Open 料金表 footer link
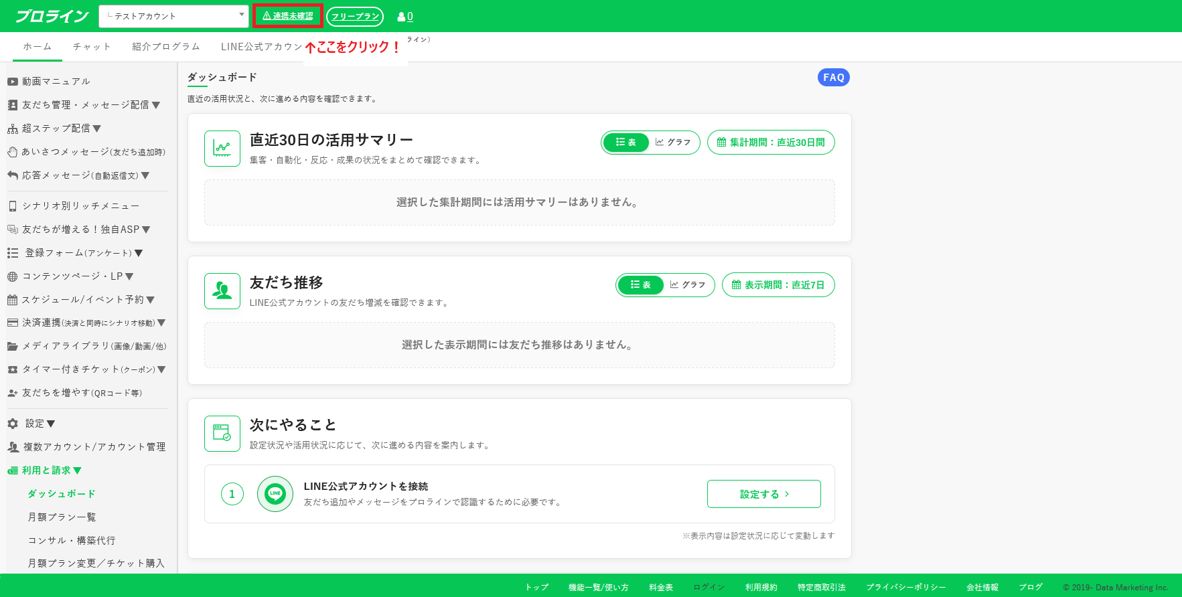Screen dimensions: 1182x597 pos(661,588)
